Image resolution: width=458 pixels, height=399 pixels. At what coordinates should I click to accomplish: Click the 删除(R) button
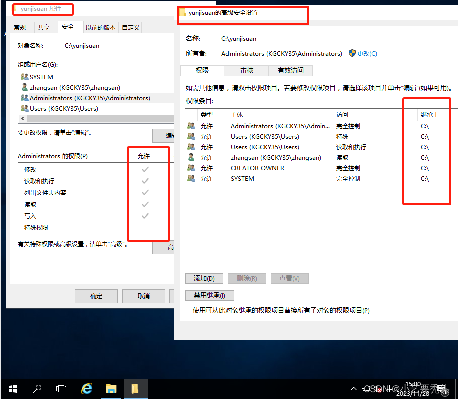pyautogui.click(x=247, y=279)
